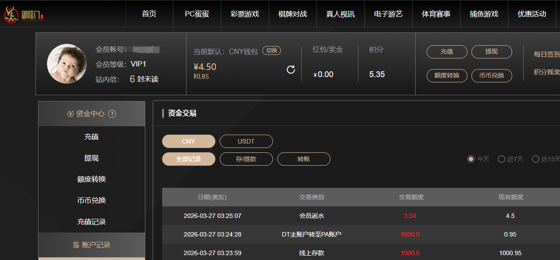Open 充值记录 in the sidebar

pos(91,222)
